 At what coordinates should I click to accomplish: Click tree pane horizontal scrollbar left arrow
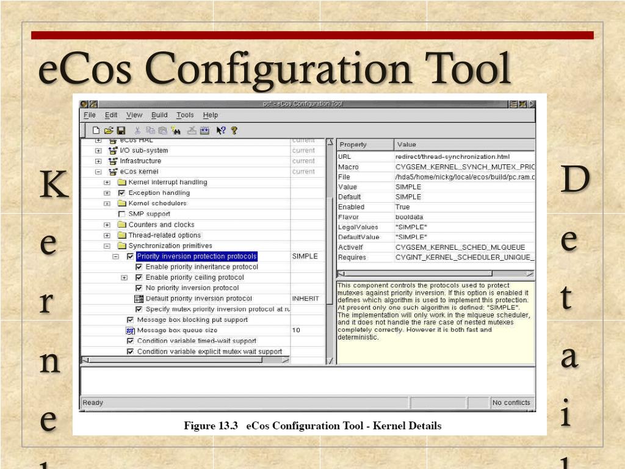85,360
